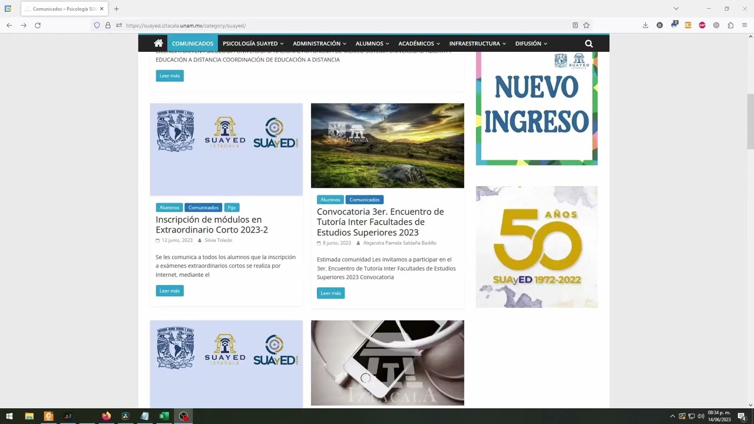
Task: View site security padlock info
Action: [x=108, y=25]
